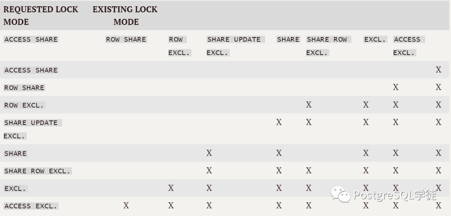The image size is (451, 216).
Task: Click the REQUESTED LOCK MODE header
Action: point(41,15)
